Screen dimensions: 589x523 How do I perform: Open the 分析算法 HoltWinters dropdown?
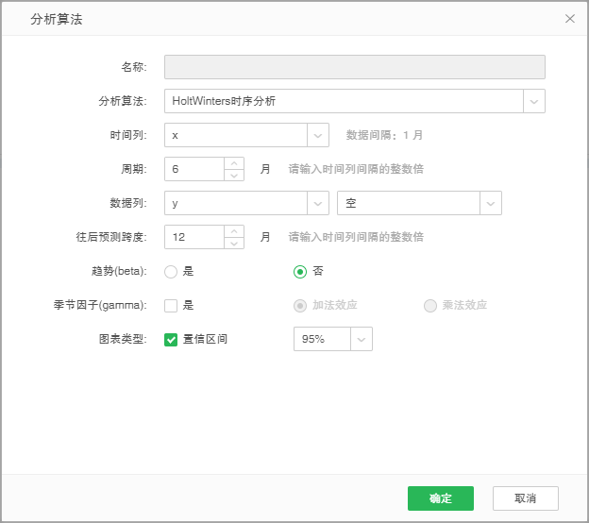[x=534, y=101]
